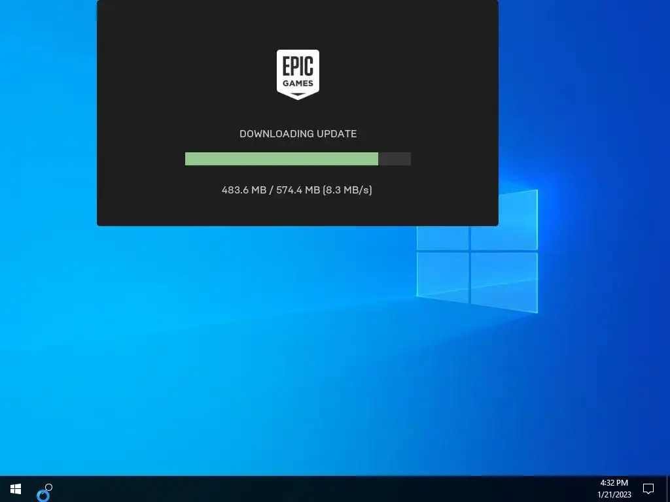This screenshot has width=670, height=502.
Task: Click the Epic Games logo
Action: click(x=298, y=75)
